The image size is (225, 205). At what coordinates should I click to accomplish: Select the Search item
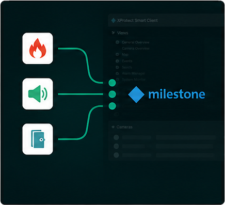point(127,67)
